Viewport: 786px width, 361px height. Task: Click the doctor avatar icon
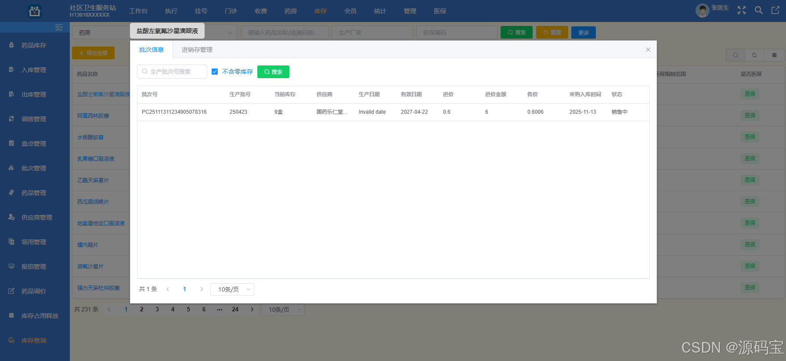703,11
